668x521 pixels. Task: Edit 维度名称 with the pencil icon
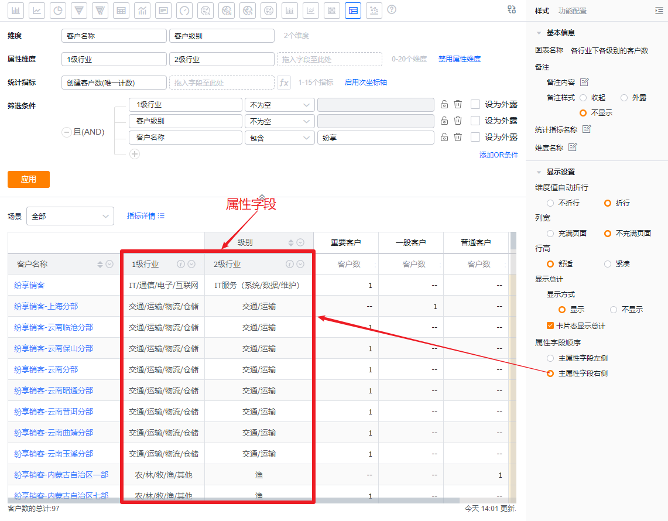[573, 148]
